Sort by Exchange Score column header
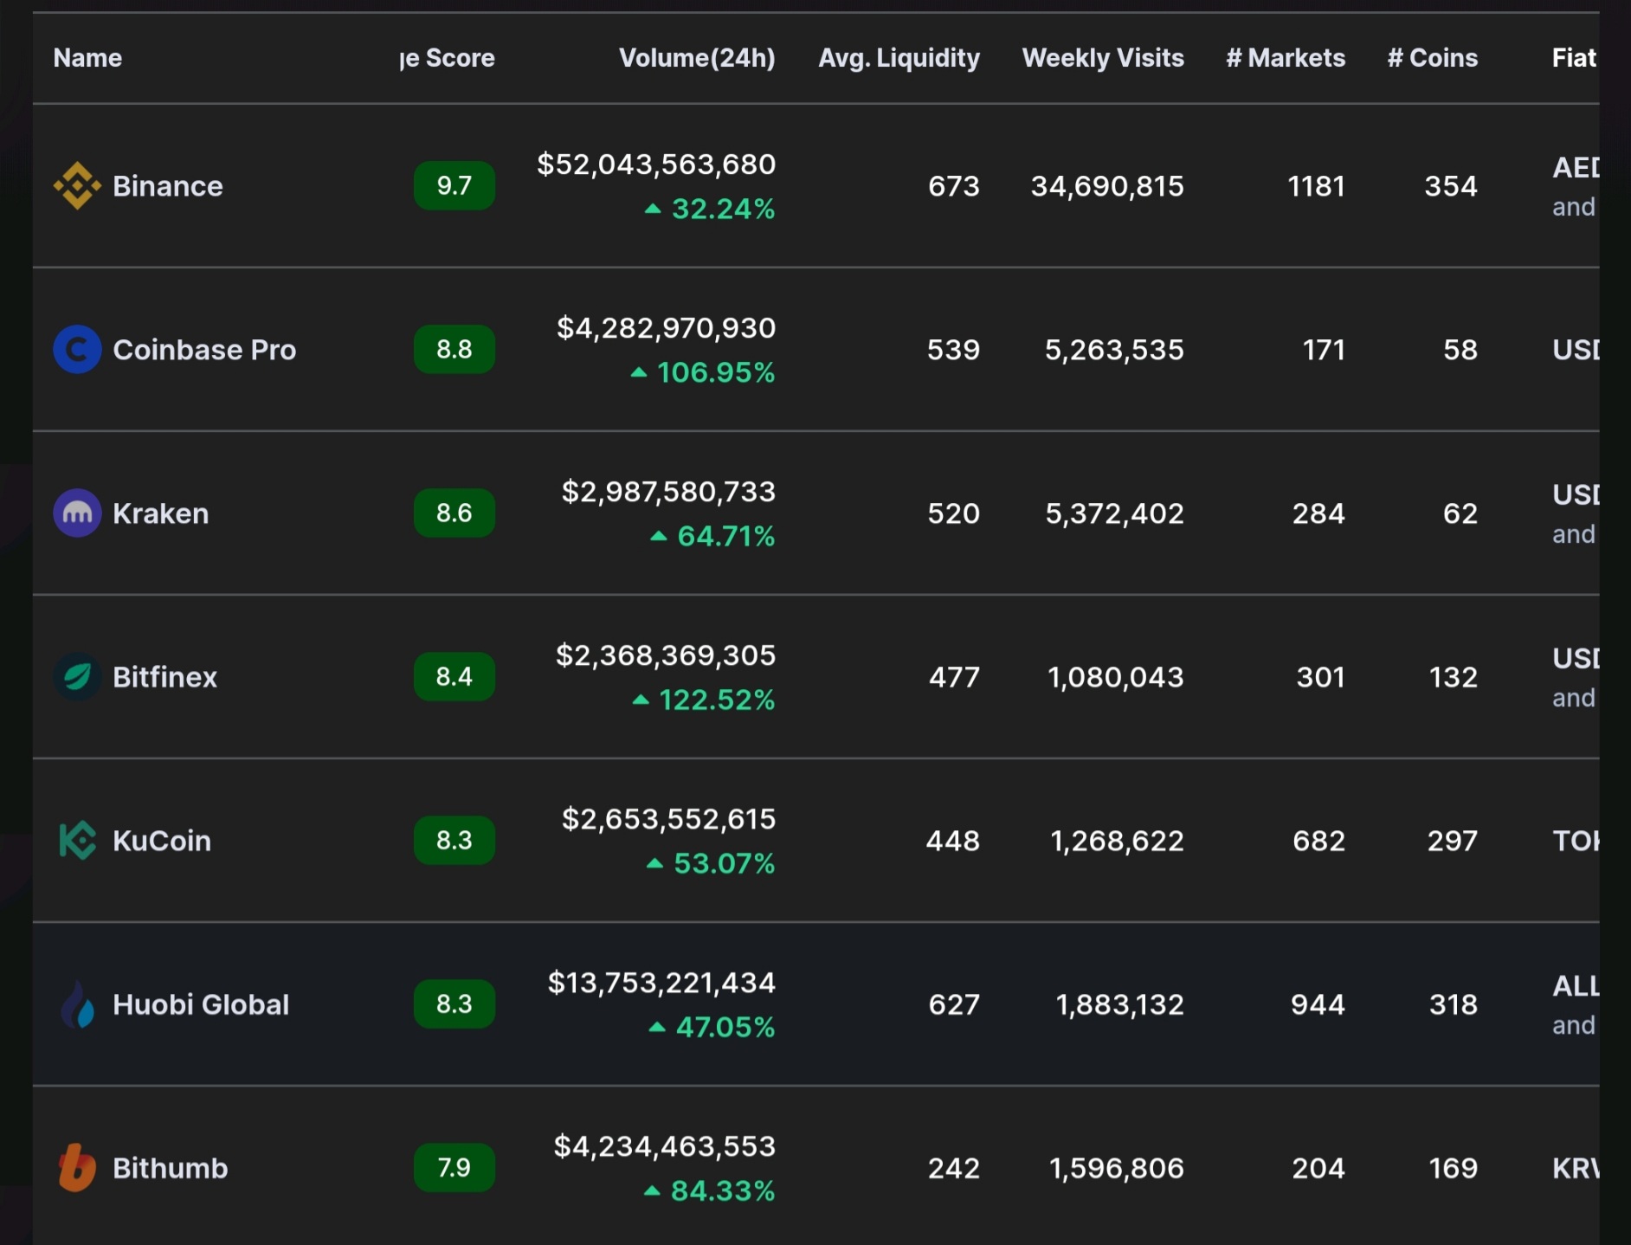Viewport: 1631px width, 1245px height. (447, 58)
